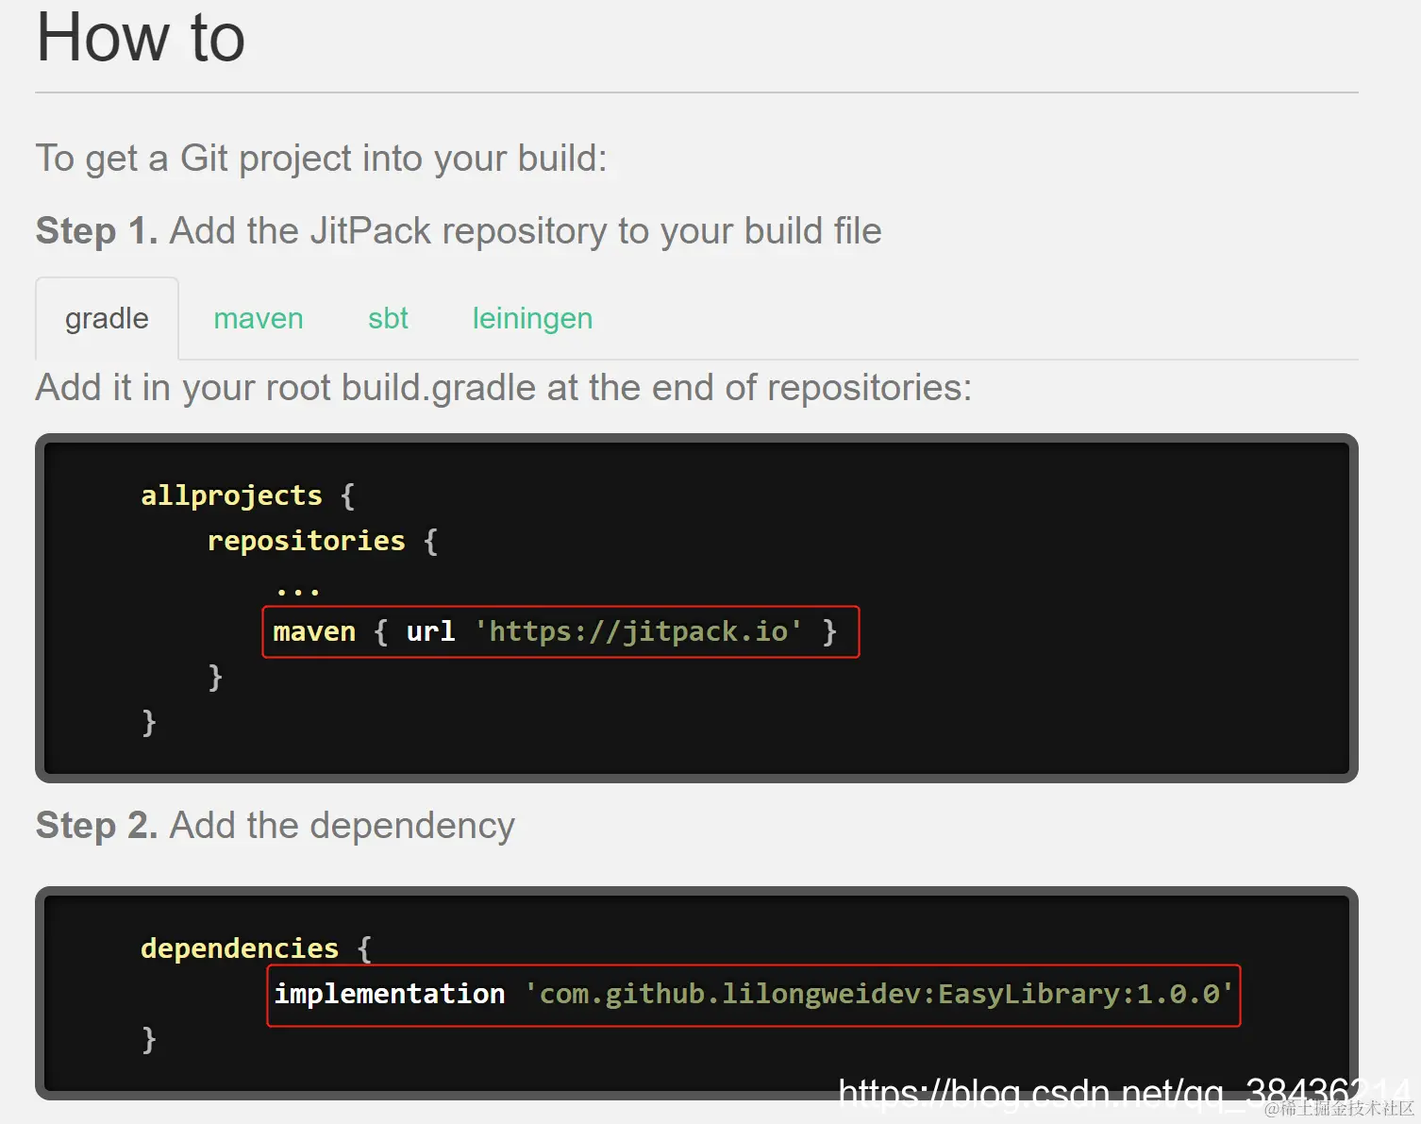
Task: Click the 'maven' keyword in the code block
Action: click(x=314, y=631)
